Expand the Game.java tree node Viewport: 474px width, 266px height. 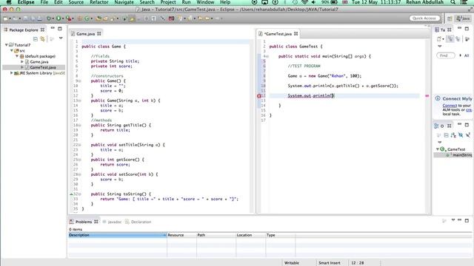tap(22, 62)
